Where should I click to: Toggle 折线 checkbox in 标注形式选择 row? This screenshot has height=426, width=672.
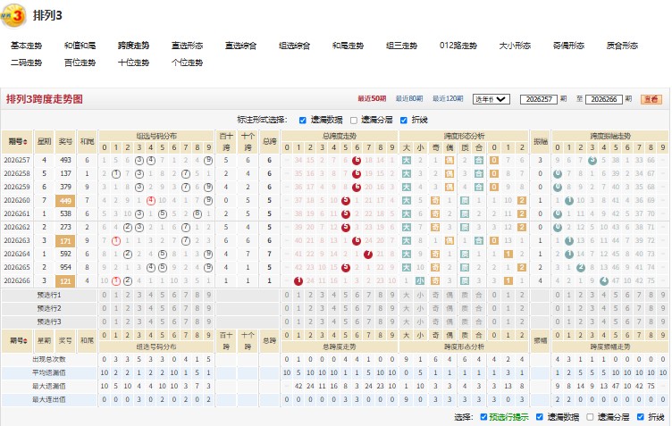click(404, 121)
